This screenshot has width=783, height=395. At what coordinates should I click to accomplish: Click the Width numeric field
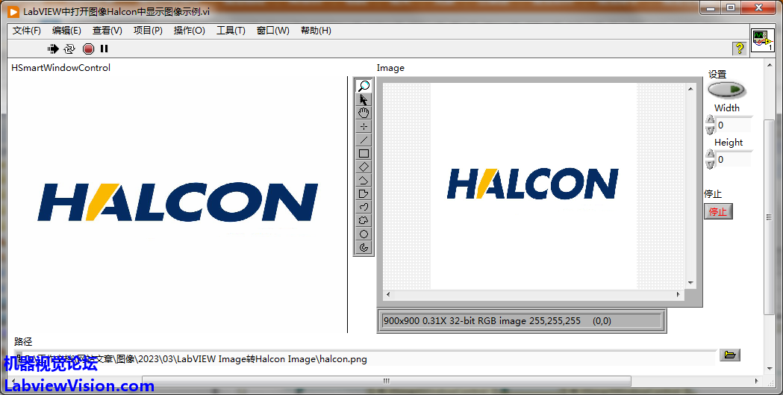[734, 125]
